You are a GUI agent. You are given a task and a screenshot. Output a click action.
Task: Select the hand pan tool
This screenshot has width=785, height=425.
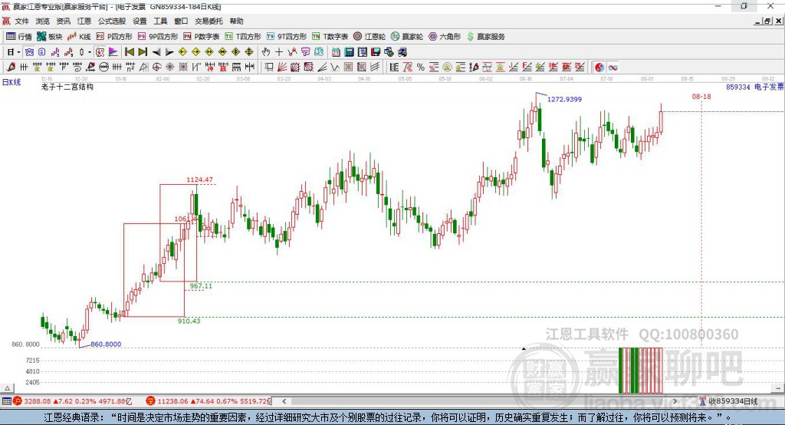coord(266,52)
